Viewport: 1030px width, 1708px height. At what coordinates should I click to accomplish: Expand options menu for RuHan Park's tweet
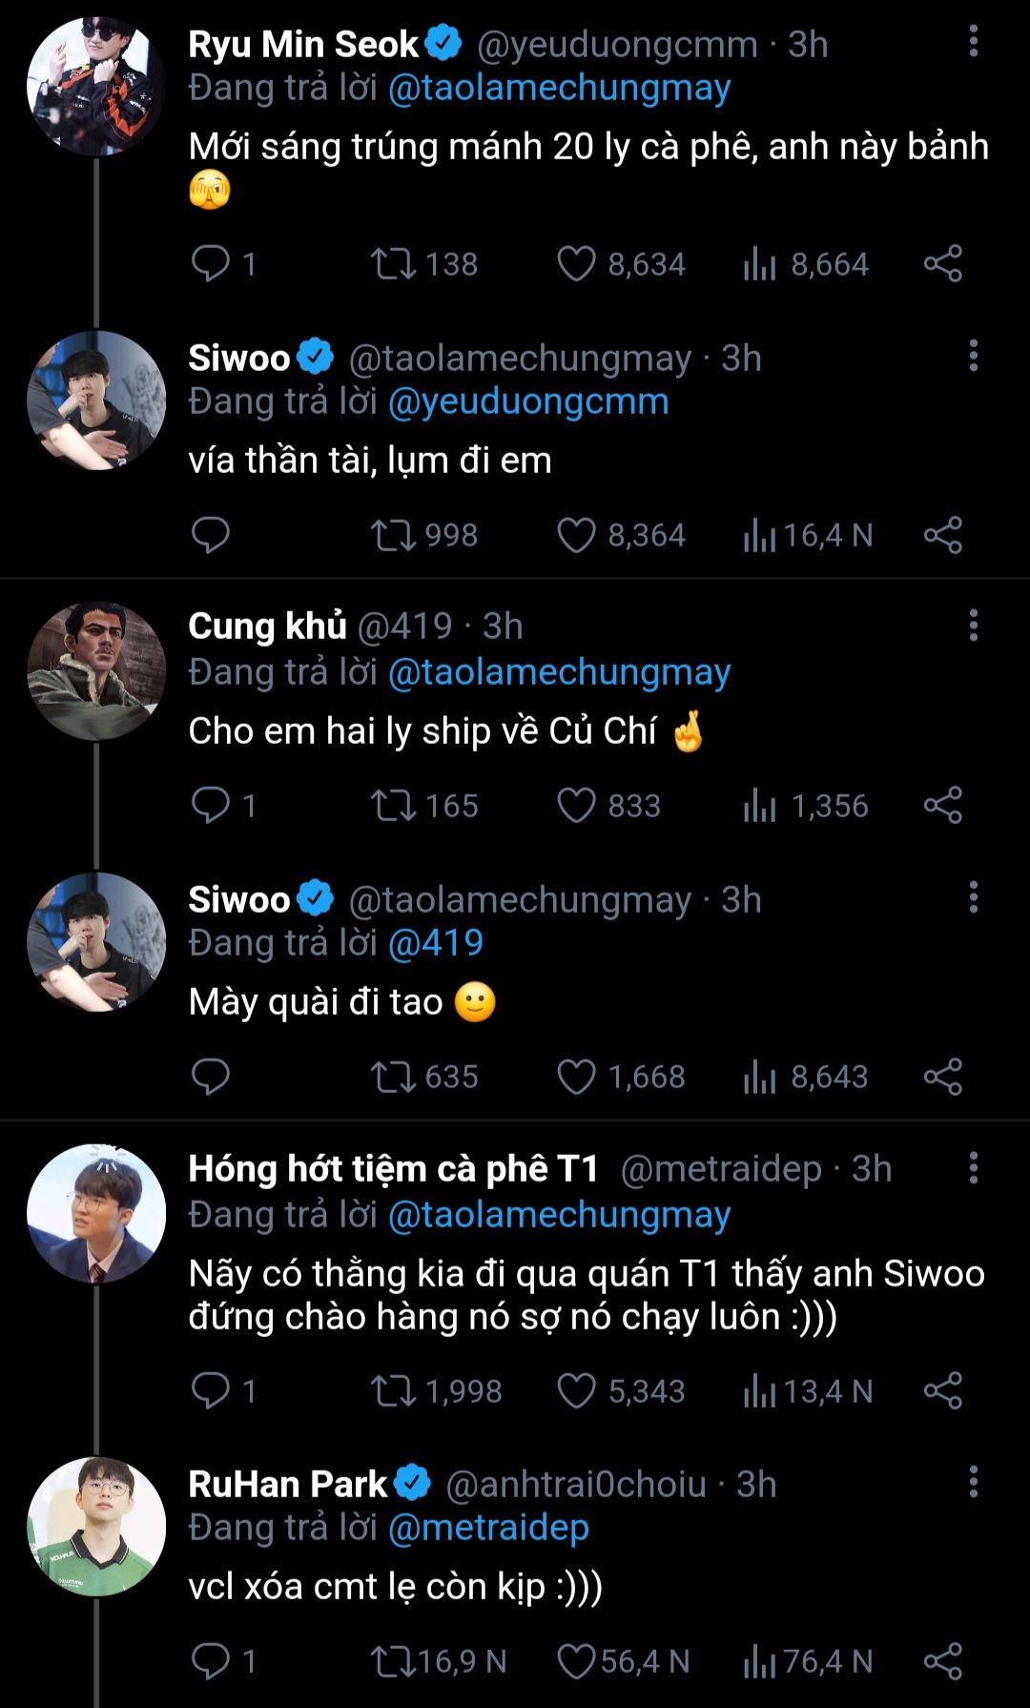pos(973,1482)
